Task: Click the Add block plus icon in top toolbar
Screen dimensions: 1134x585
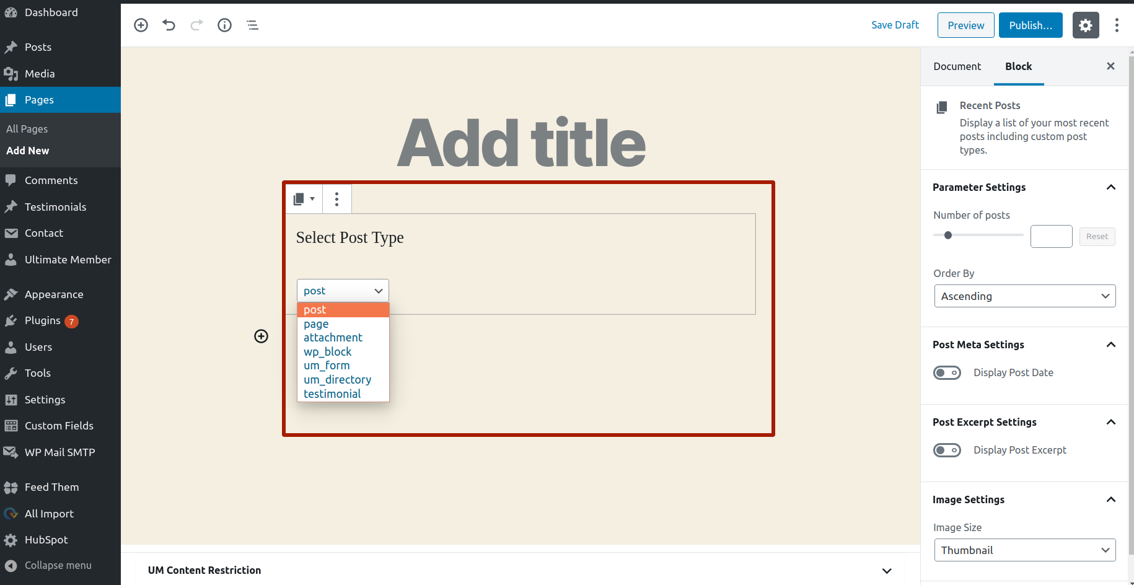Action: [141, 25]
